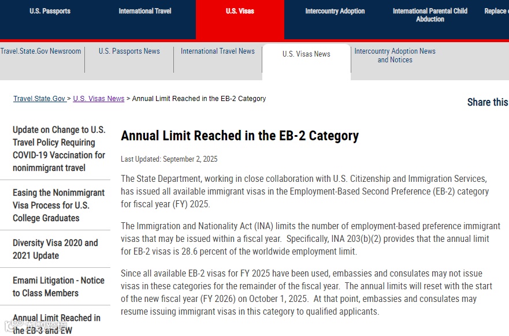Open Easing the Nonimmigrant Visa Process article

coord(59,206)
